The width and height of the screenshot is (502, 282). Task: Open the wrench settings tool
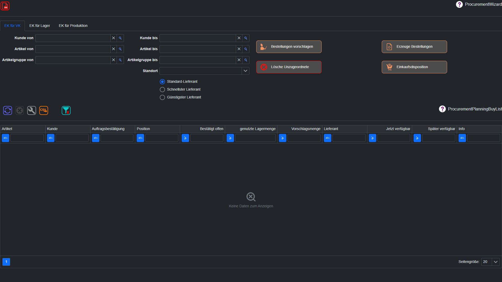(32, 110)
